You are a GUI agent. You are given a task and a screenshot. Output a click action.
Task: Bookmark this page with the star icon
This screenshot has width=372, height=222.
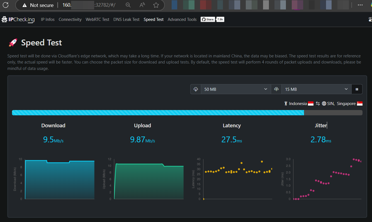pyautogui.click(x=156, y=5)
